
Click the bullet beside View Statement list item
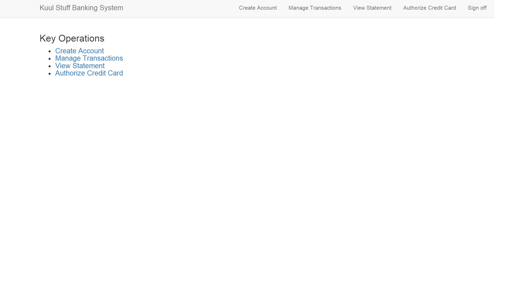tap(50, 66)
